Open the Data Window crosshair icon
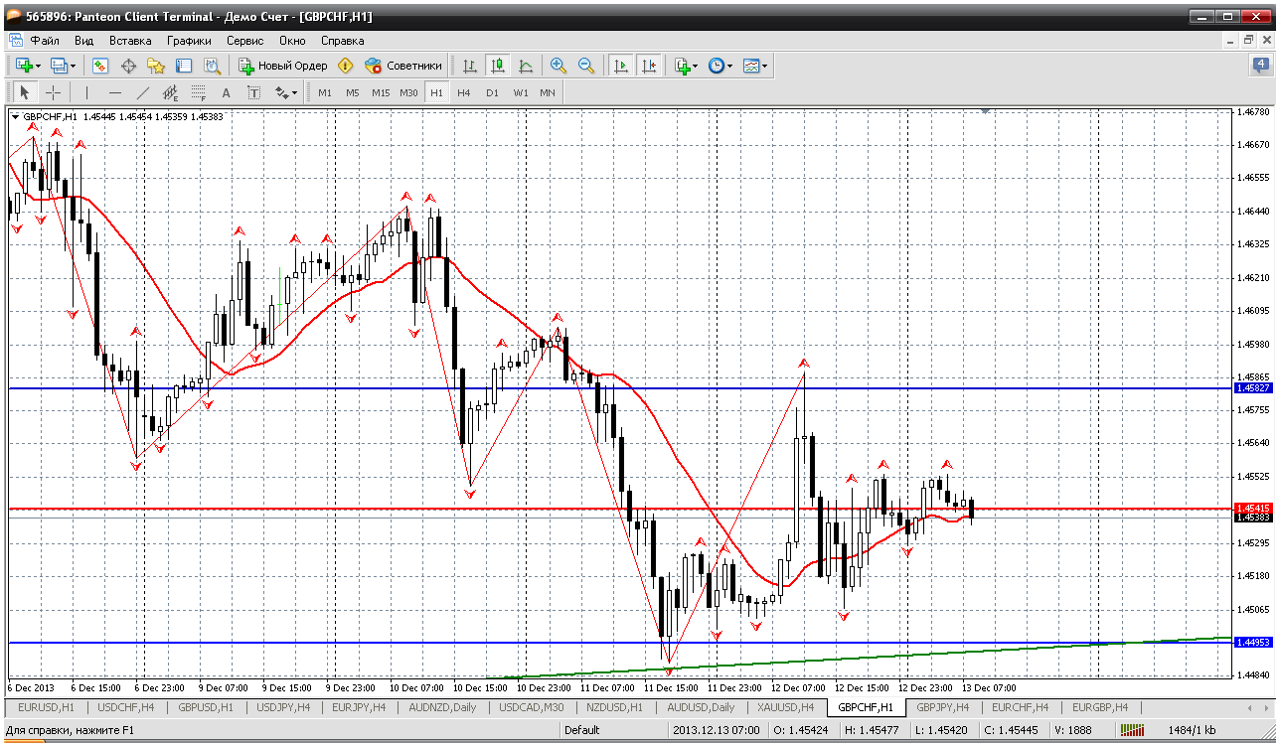Viewport: 1280px width, 743px height. click(x=128, y=66)
